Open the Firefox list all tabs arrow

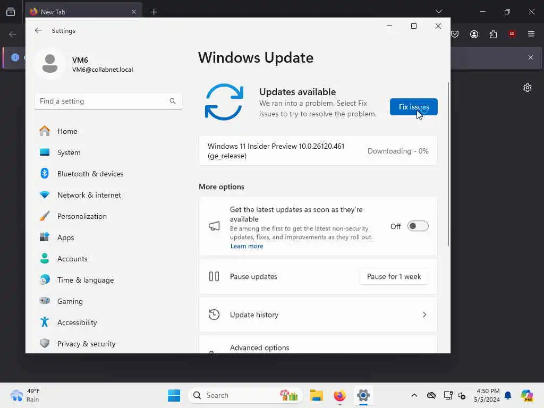438,12
